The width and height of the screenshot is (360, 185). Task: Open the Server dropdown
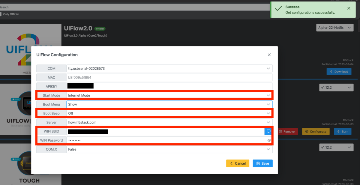(x=169, y=122)
